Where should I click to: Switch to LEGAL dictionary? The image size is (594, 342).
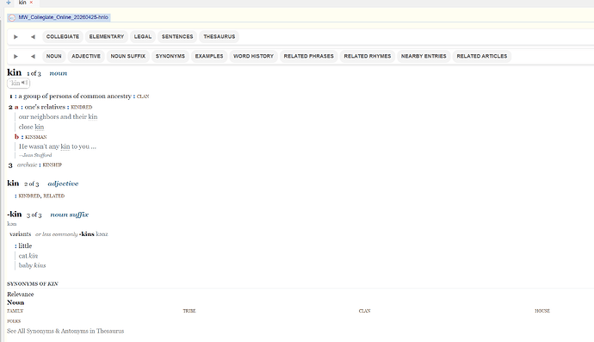(x=143, y=37)
